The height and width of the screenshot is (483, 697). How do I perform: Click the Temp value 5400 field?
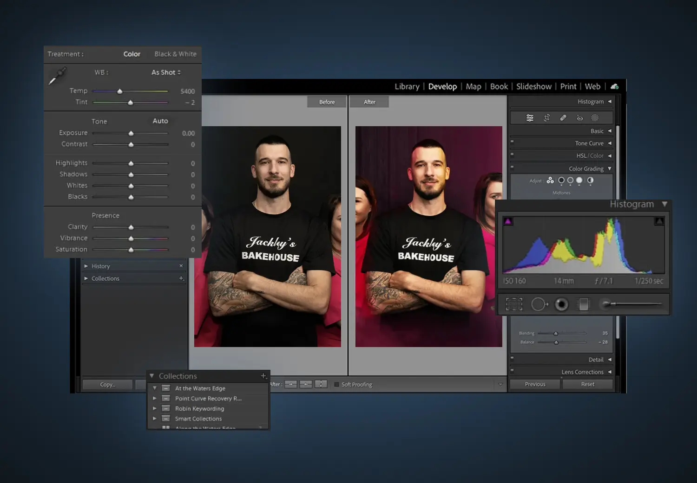(188, 91)
